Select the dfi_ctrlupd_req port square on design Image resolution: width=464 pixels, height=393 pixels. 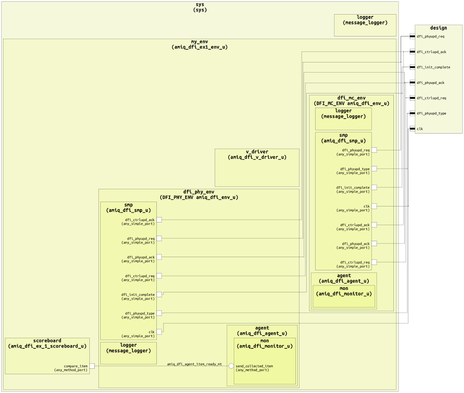[x=413, y=98]
